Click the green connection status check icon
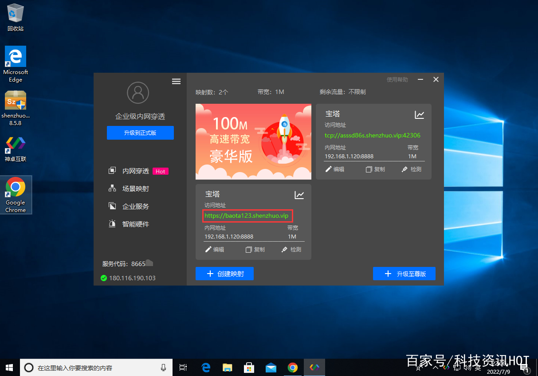This screenshot has height=376, width=538. (x=104, y=278)
